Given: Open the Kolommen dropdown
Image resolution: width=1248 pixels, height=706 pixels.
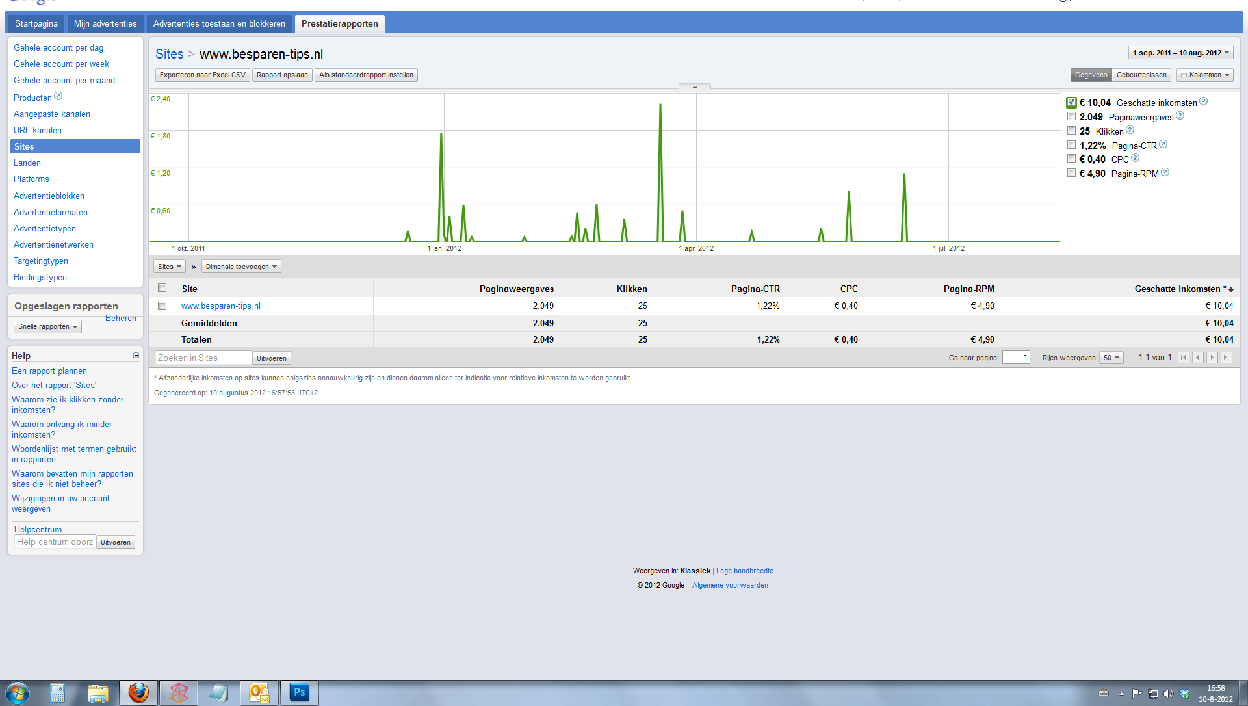Looking at the screenshot, I should pyautogui.click(x=1205, y=75).
